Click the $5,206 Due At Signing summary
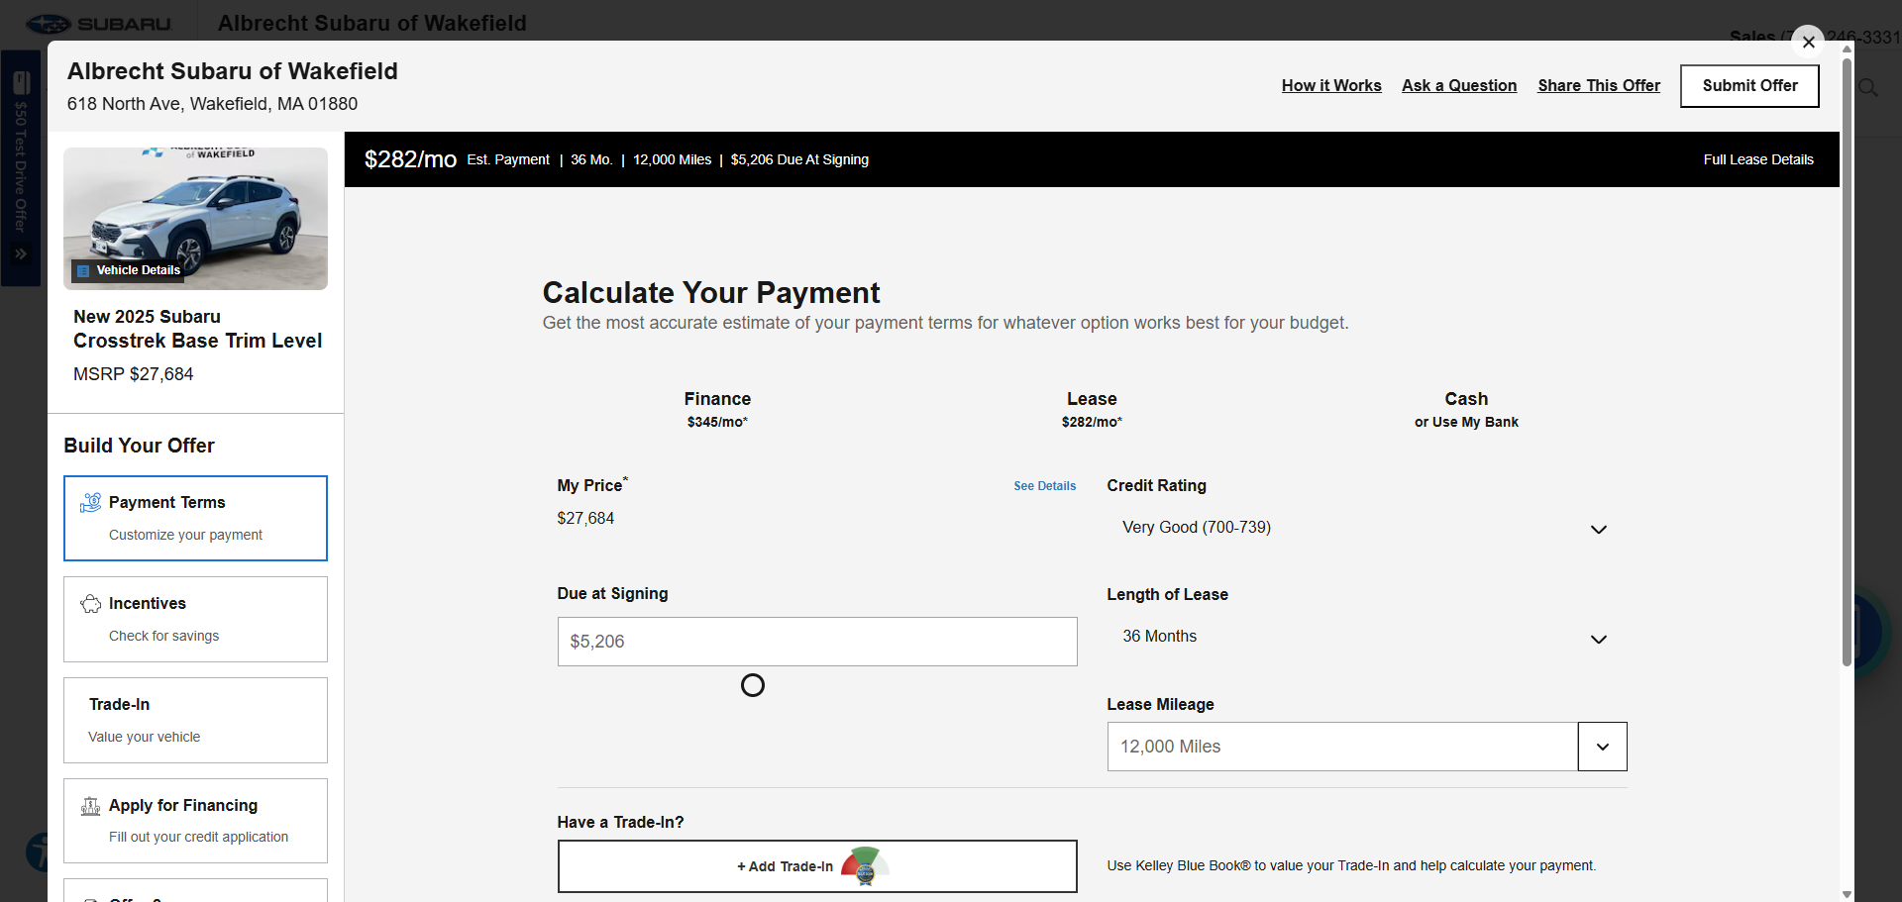The height and width of the screenshot is (902, 1902). tap(799, 159)
